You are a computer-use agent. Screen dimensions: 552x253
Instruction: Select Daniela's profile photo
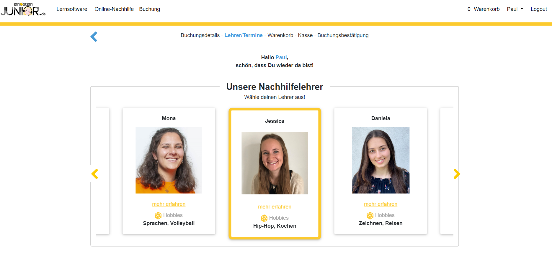(381, 160)
